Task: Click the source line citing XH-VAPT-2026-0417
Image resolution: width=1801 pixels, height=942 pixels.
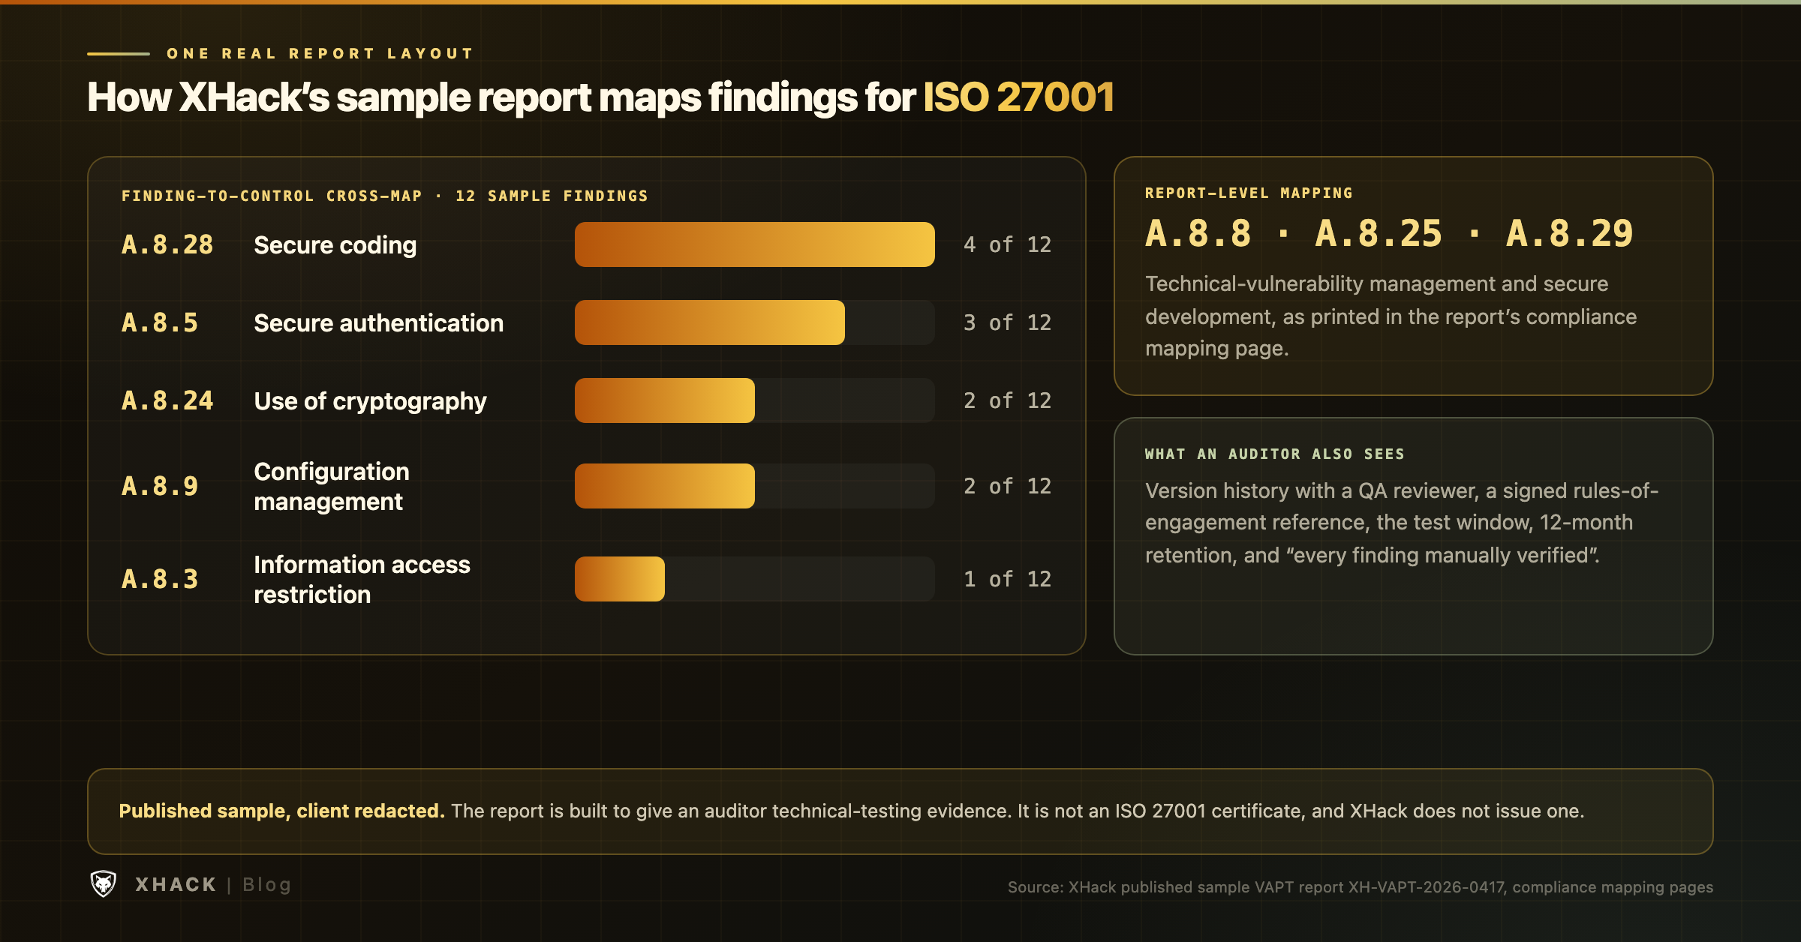Action: tap(1361, 887)
